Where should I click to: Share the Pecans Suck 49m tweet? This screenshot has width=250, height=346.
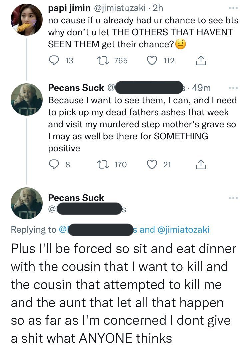201,165
